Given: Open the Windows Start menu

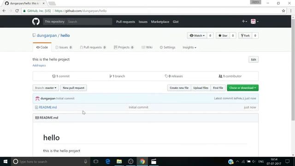Looking at the screenshot, I should coord(6,161).
